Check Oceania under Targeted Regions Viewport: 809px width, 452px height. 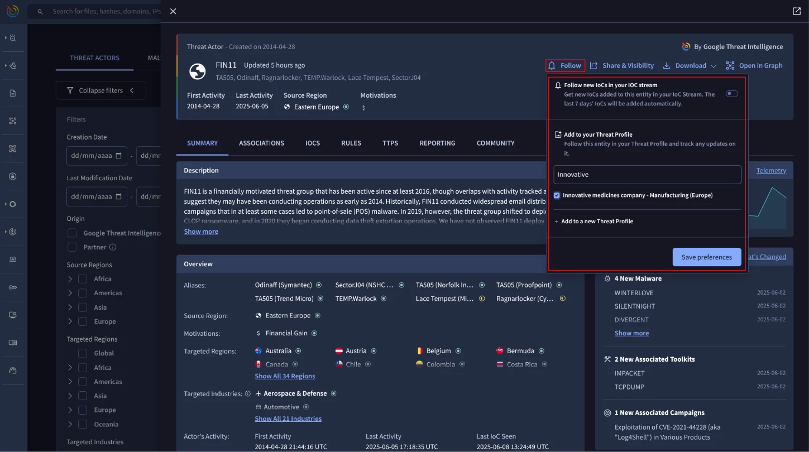click(83, 424)
